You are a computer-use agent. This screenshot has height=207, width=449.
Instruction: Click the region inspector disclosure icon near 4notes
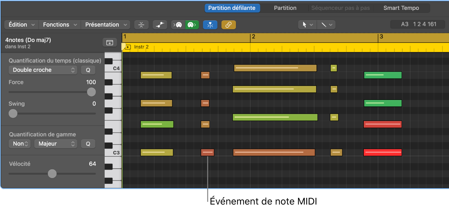[x=109, y=42]
